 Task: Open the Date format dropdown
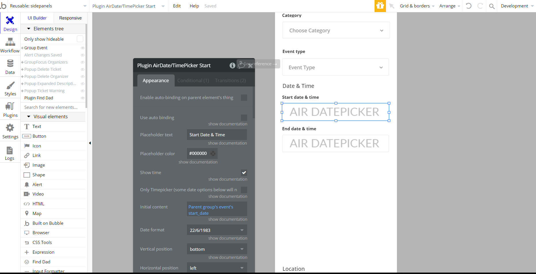(x=217, y=230)
